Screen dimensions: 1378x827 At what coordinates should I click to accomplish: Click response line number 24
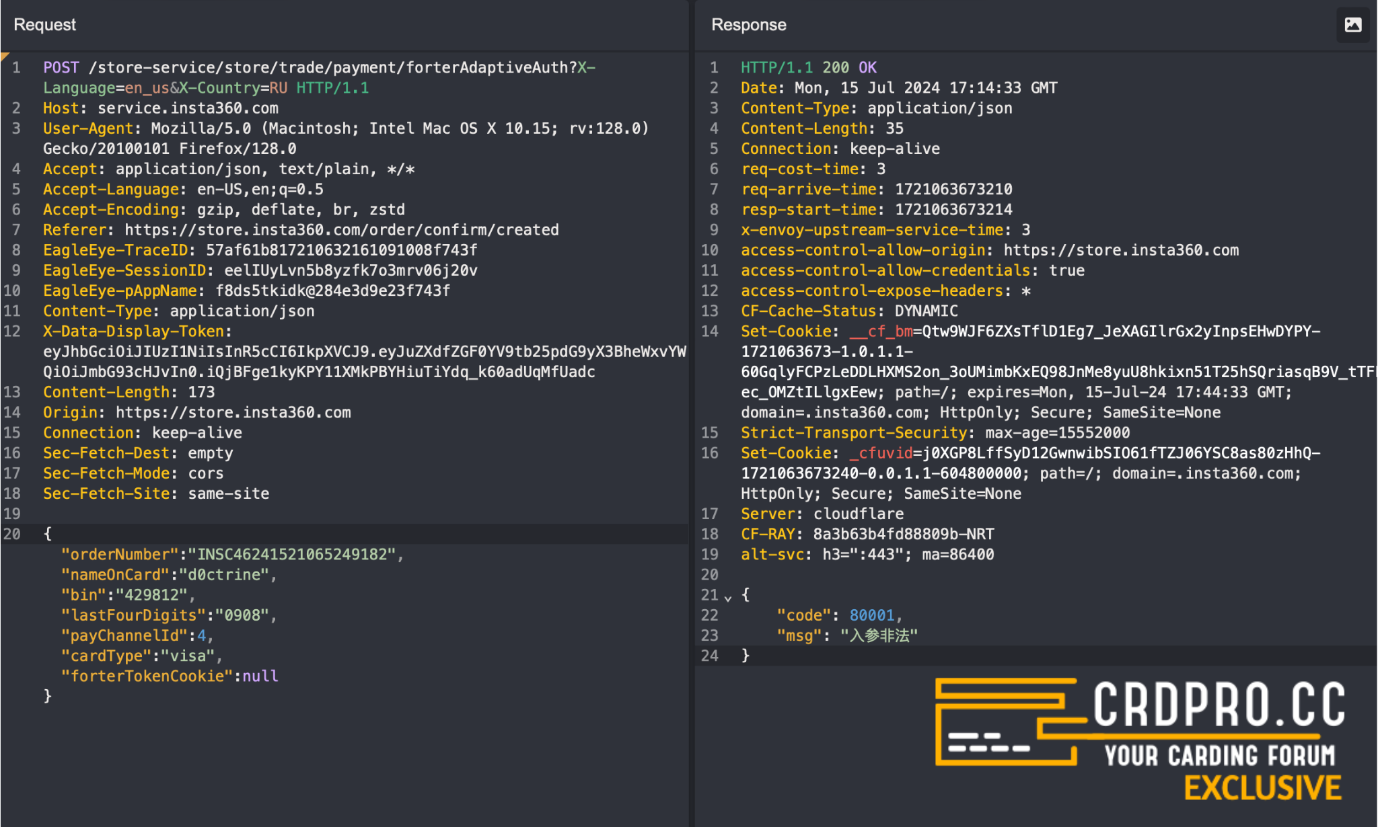pyautogui.click(x=710, y=656)
